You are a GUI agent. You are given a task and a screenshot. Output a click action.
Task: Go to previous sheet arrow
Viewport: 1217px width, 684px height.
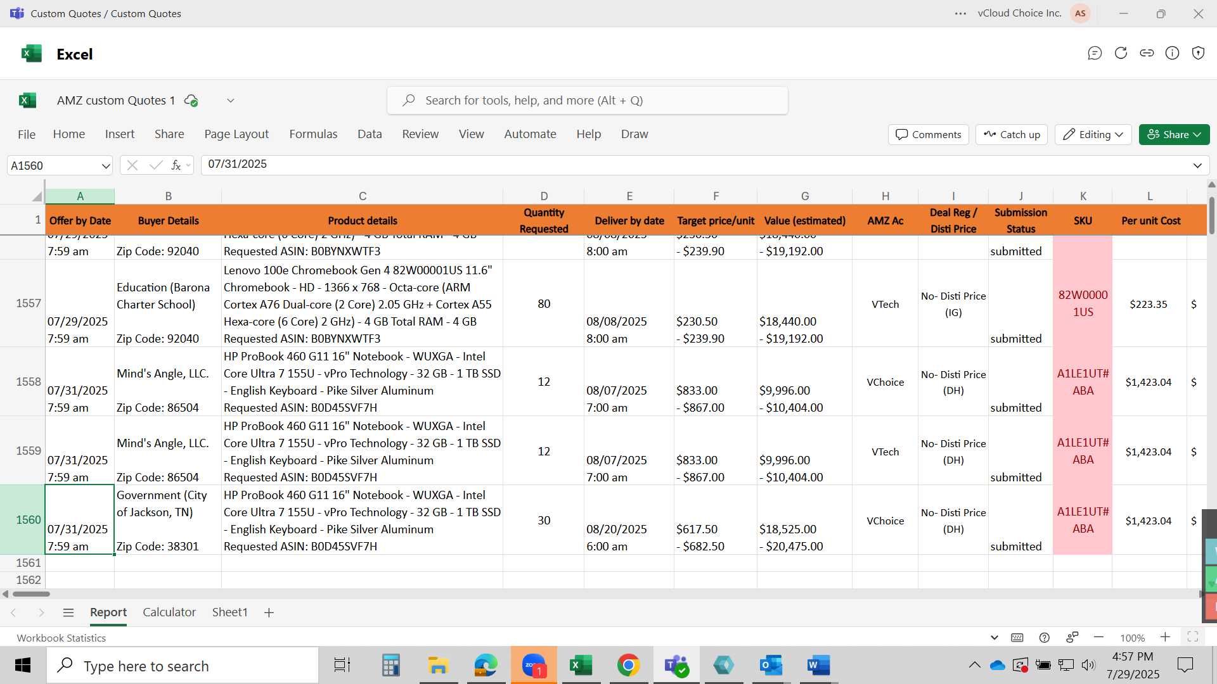tap(13, 612)
